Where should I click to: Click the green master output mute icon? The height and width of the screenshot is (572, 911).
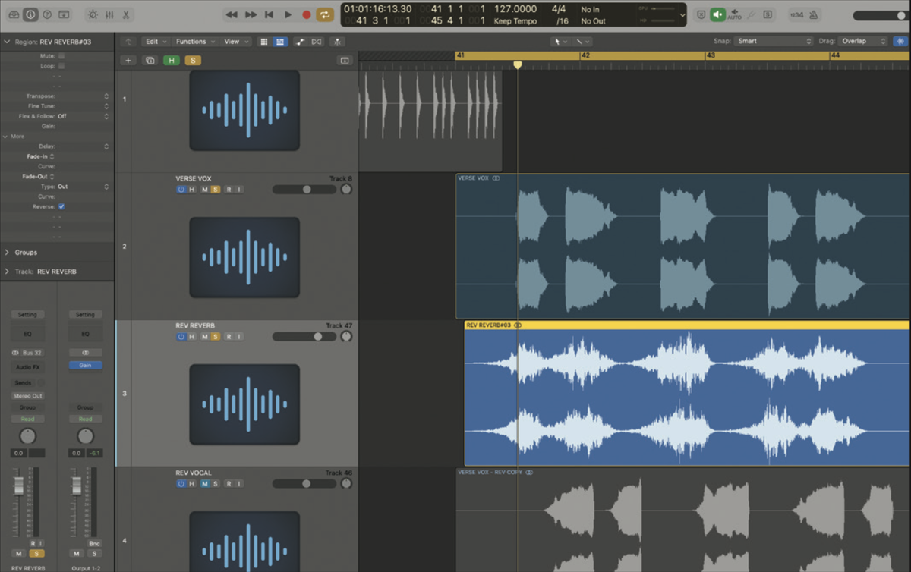[717, 13]
